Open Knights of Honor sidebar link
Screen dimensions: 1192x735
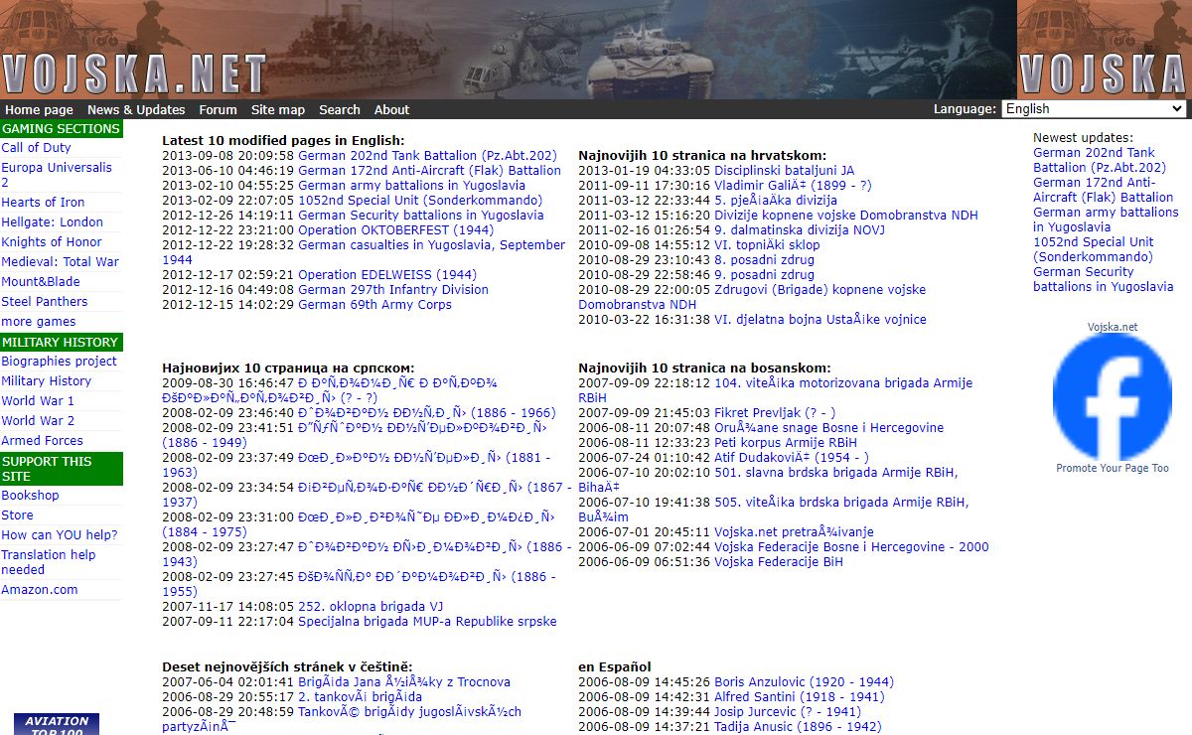click(52, 242)
